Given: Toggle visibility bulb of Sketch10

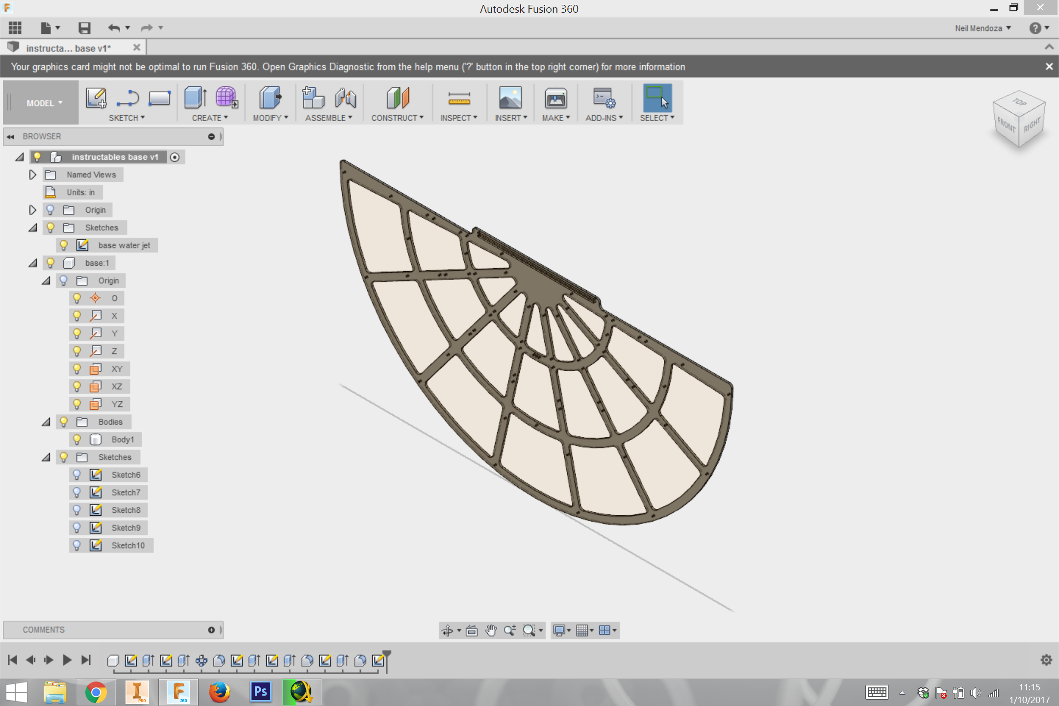Looking at the screenshot, I should 77,545.
